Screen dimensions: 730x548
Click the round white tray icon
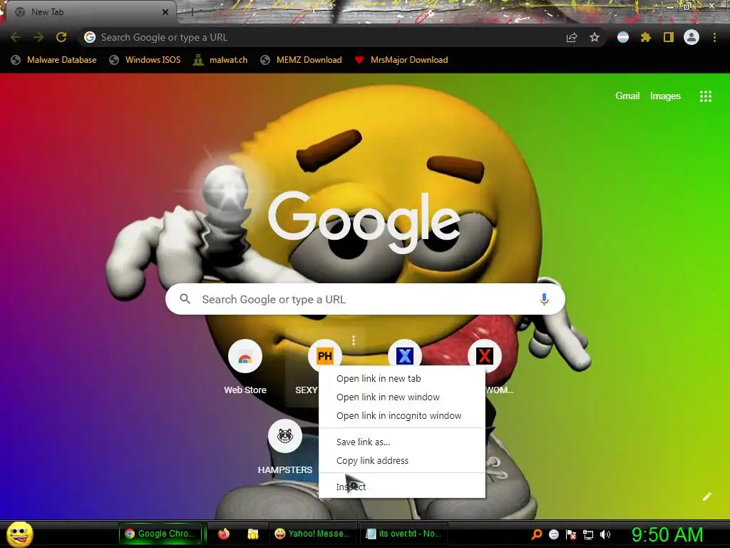553,534
